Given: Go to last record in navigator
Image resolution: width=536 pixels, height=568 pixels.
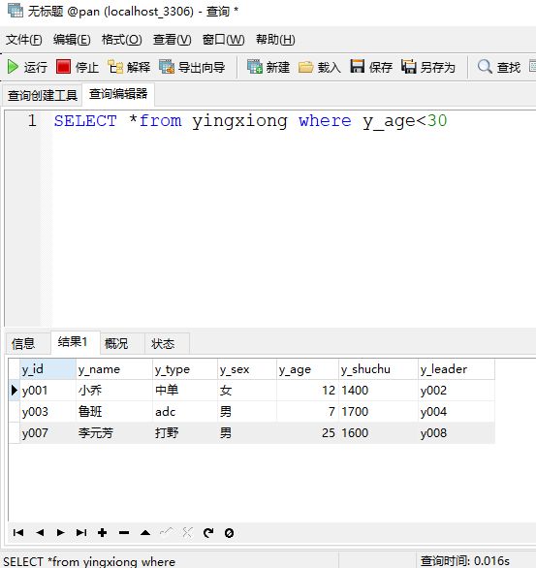Looking at the screenshot, I should pos(81,532).
